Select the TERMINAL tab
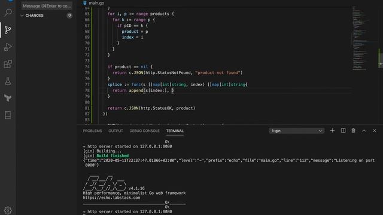This screenshot has height=215, width=383. [x=175, y=131]
